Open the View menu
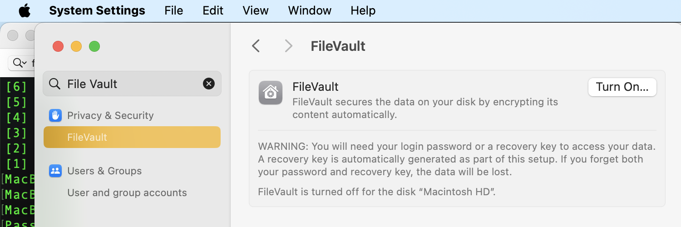The image size is (681, 227). coord(256,10)
